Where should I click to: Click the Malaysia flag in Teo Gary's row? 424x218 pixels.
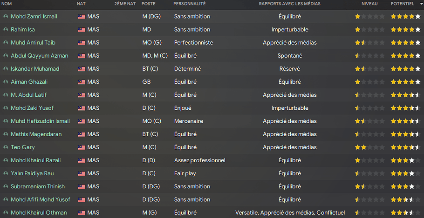pyautogui.click(x=82, y=147)
